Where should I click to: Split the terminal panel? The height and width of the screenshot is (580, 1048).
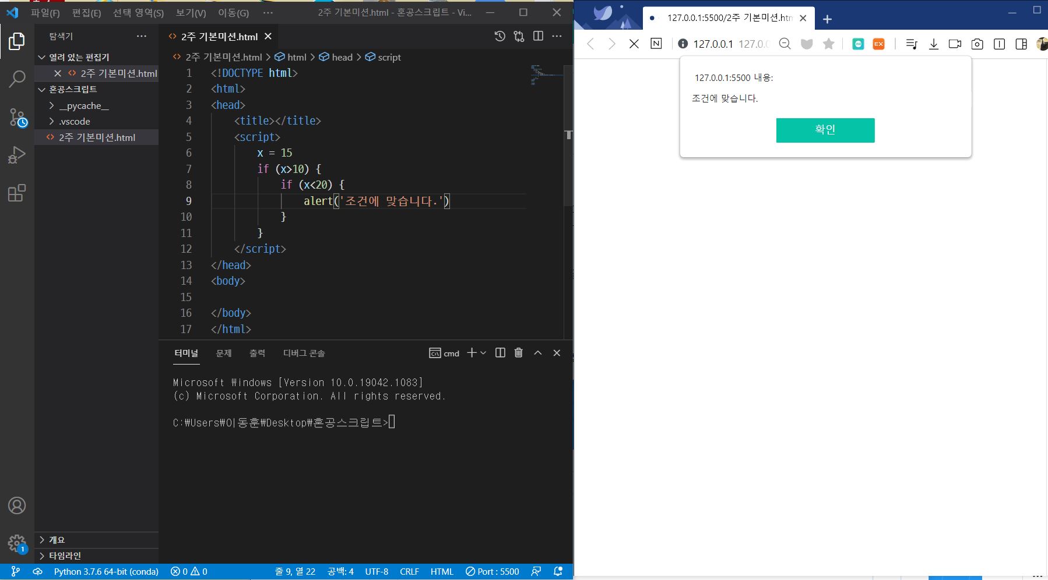[500, 353]
